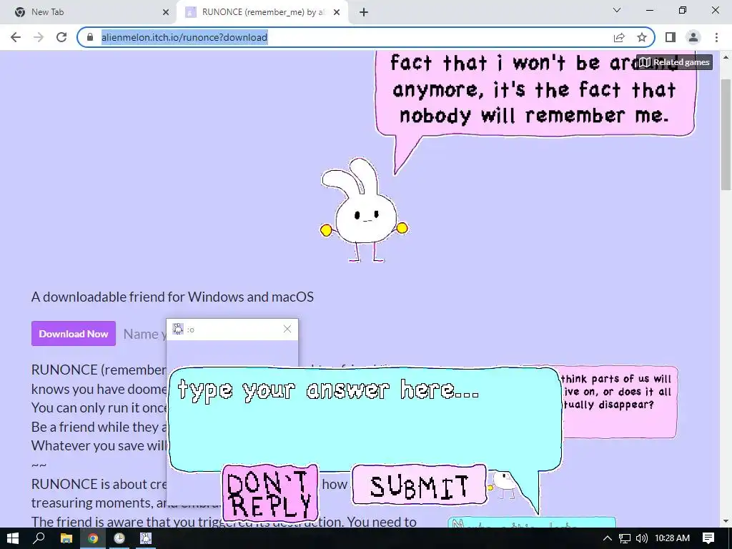Open Related games
732x549 pixels.
(x=674, y=62)
